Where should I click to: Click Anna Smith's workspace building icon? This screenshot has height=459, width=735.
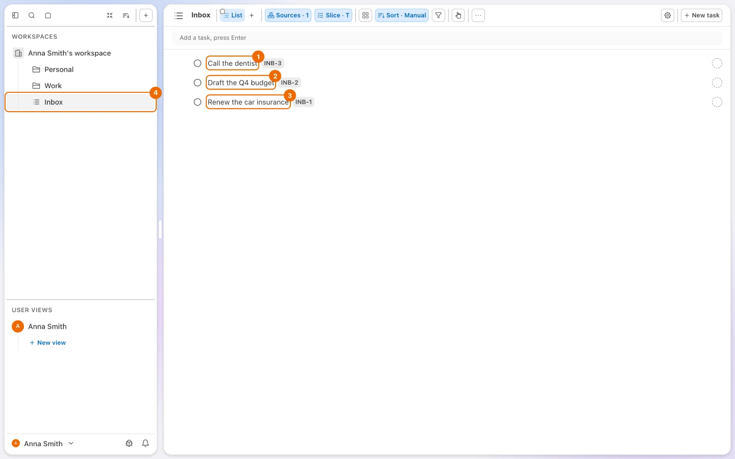pyautogui.click(x=18, y=53)
